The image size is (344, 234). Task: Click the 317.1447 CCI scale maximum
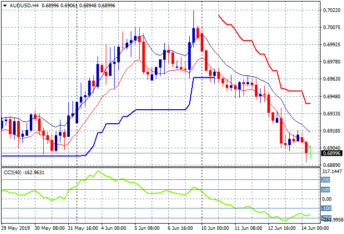coord(332,172)
